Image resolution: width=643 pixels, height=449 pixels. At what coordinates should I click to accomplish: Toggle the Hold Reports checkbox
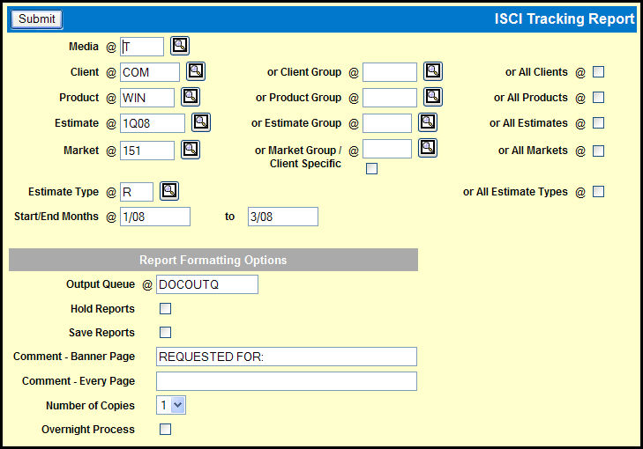165,309
